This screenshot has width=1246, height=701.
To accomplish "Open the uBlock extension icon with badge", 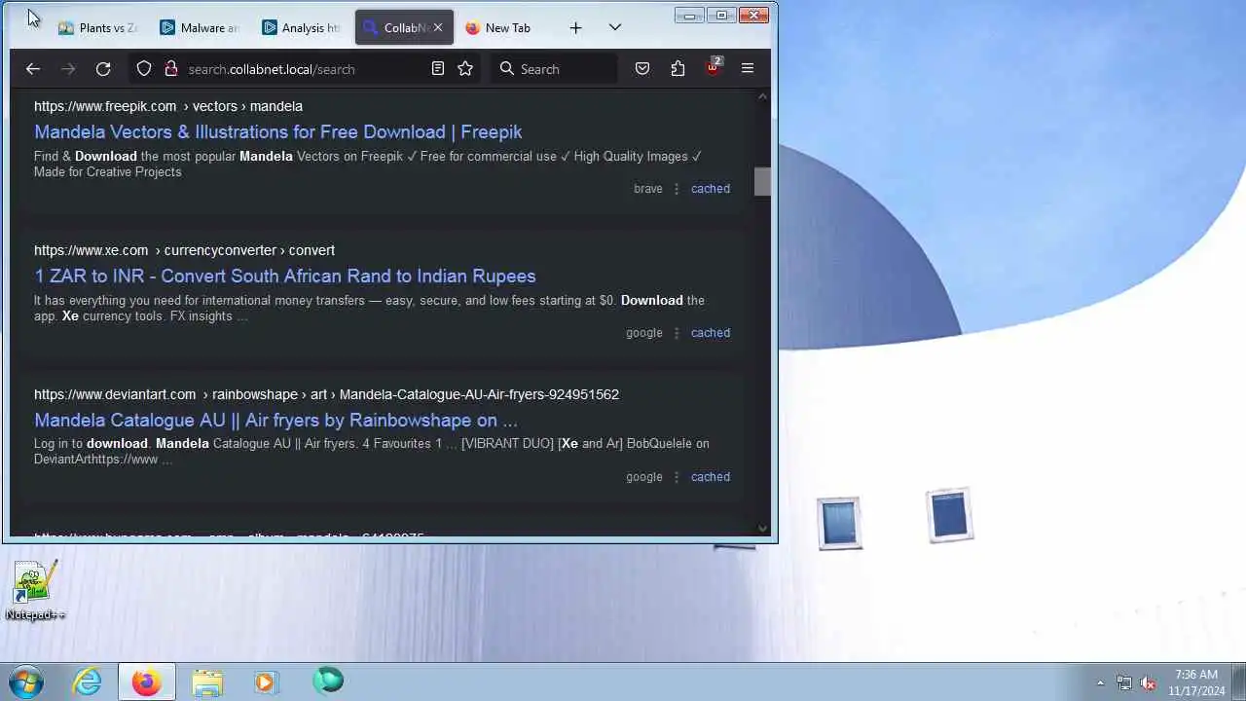I will click(713, 67).
